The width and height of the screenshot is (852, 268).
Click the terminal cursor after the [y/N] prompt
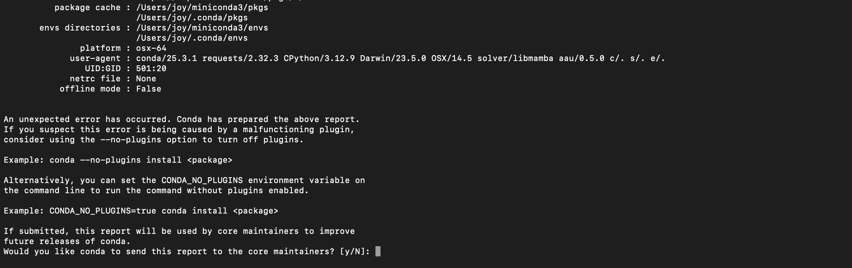point(378,251)
